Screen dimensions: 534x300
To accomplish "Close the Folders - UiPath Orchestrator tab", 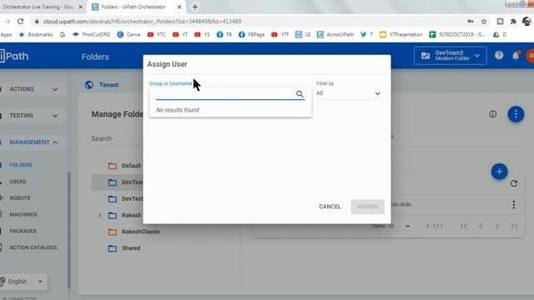I will pyautogui.click(x=179, y=7).
